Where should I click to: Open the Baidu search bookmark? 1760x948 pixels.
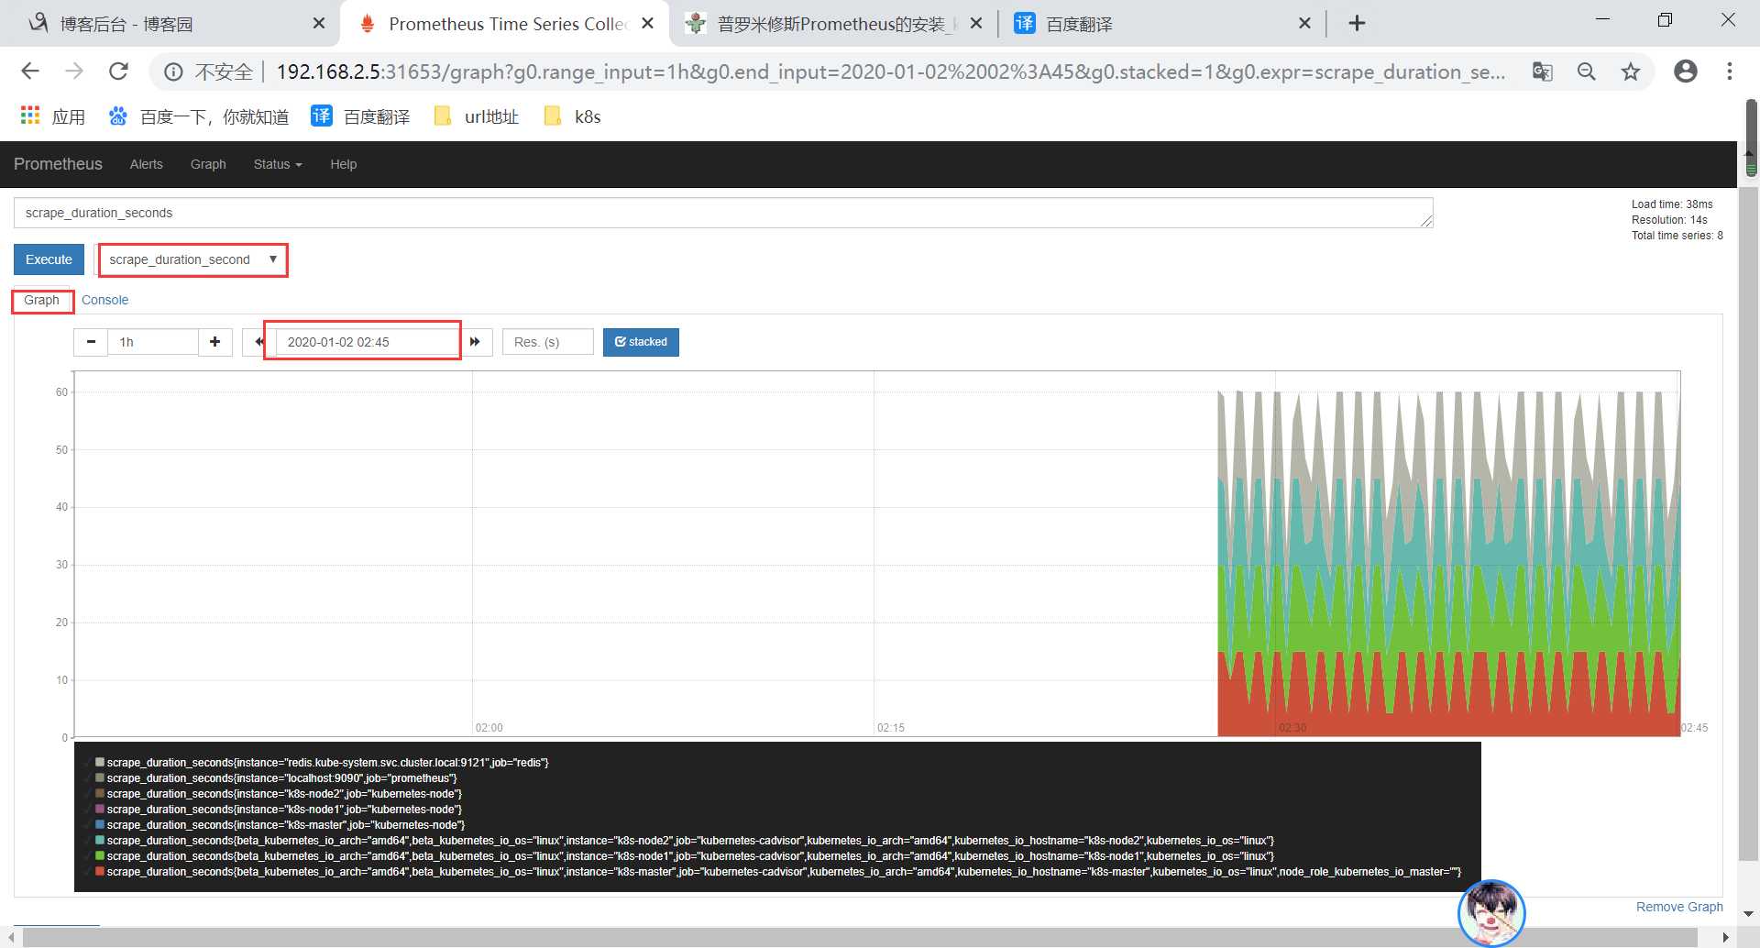coord(198,116)
